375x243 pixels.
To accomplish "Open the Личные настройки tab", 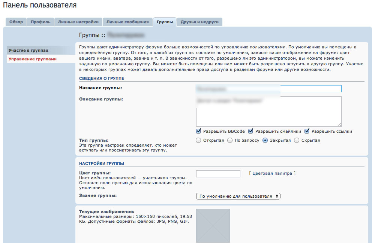I will 78,22.
